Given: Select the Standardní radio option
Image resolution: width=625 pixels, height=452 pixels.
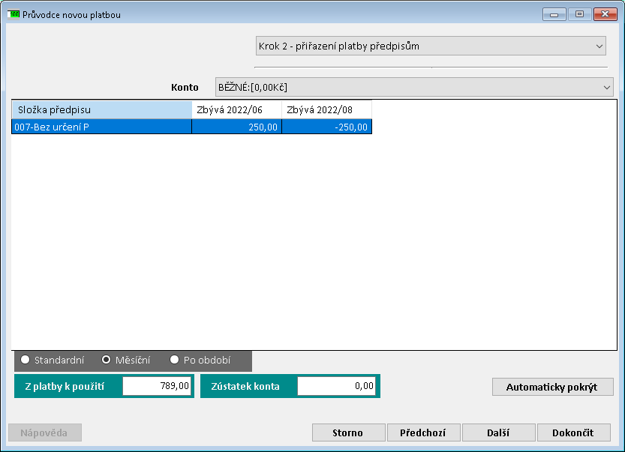Looking at the screenshot, I should (26, 360).
